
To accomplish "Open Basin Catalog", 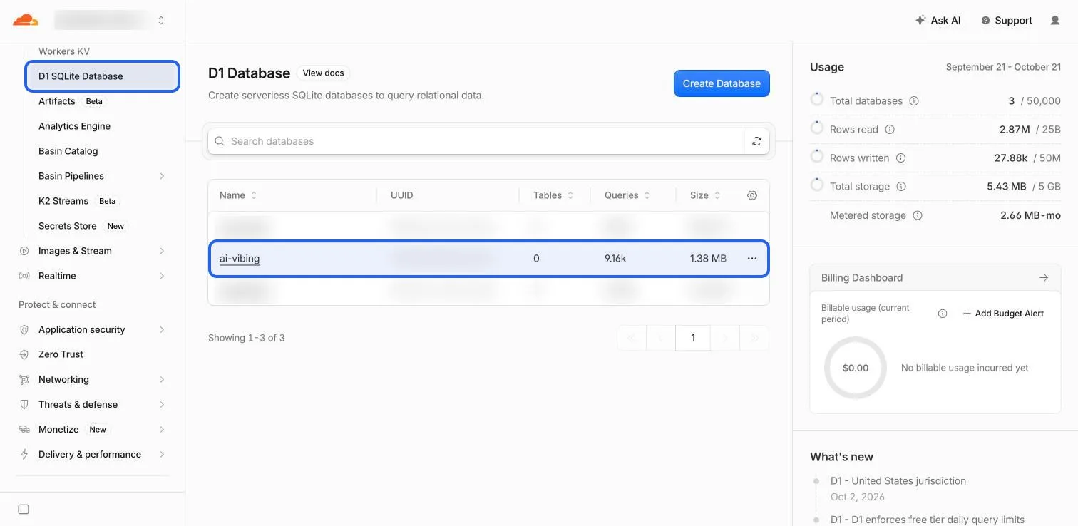I will [x=68, y=151].
